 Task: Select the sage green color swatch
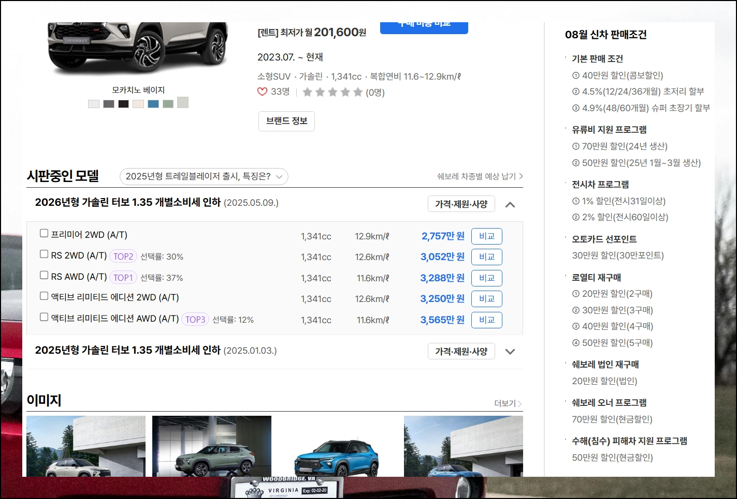pyautogui.click(x=168, y=103)
